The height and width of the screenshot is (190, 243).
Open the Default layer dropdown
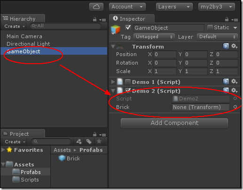point(217,37)
